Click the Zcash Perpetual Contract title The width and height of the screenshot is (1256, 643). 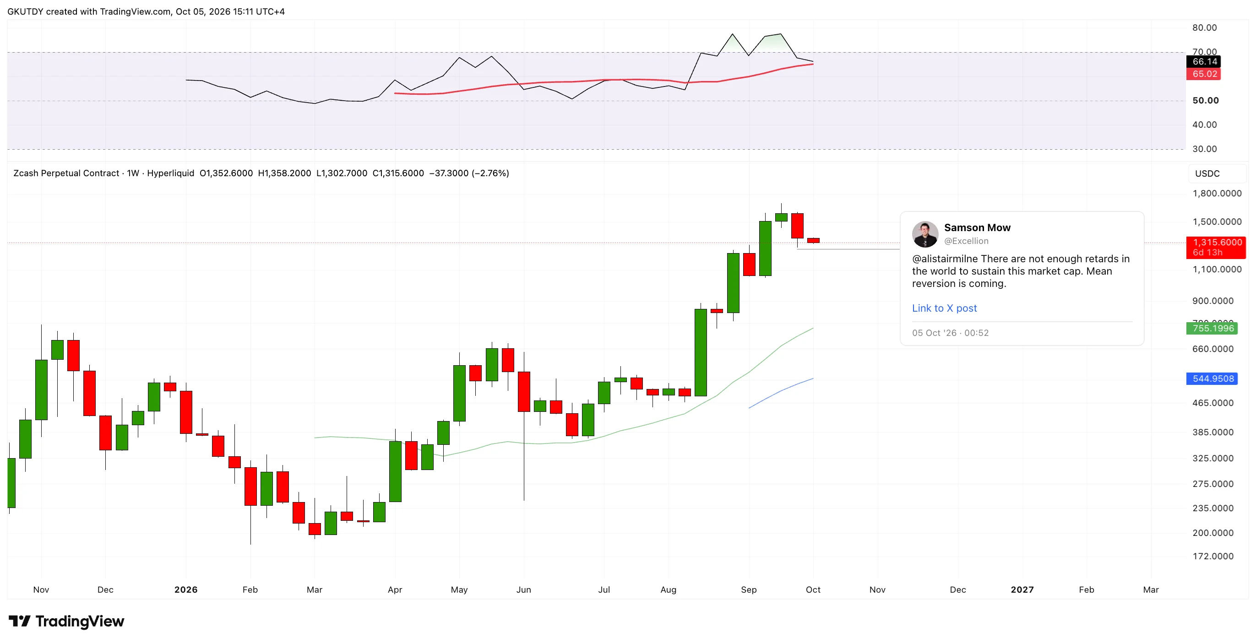[x=66, y=173]
